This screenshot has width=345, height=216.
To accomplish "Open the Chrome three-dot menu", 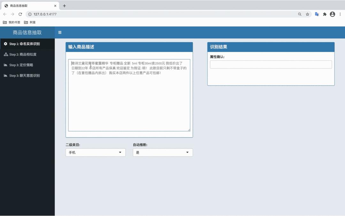I will pos(341,14).
